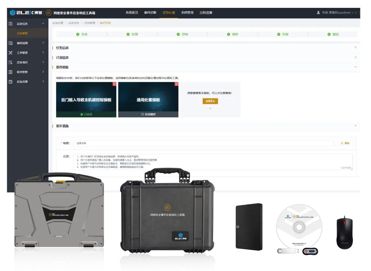Select the 抑制 step

182,34
